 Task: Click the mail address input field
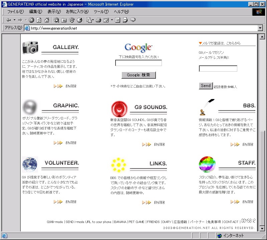click(x=218, y=69)
